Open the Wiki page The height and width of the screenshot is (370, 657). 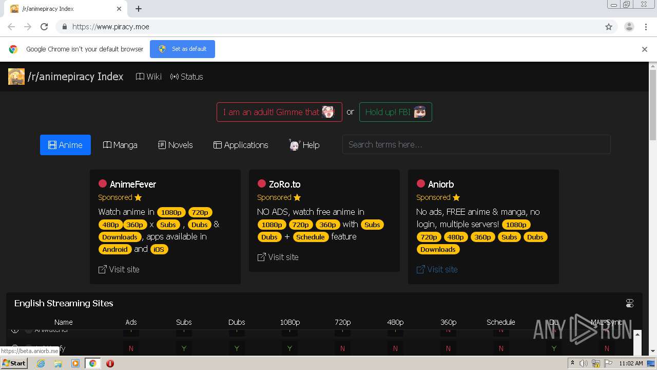pos(148,77)
